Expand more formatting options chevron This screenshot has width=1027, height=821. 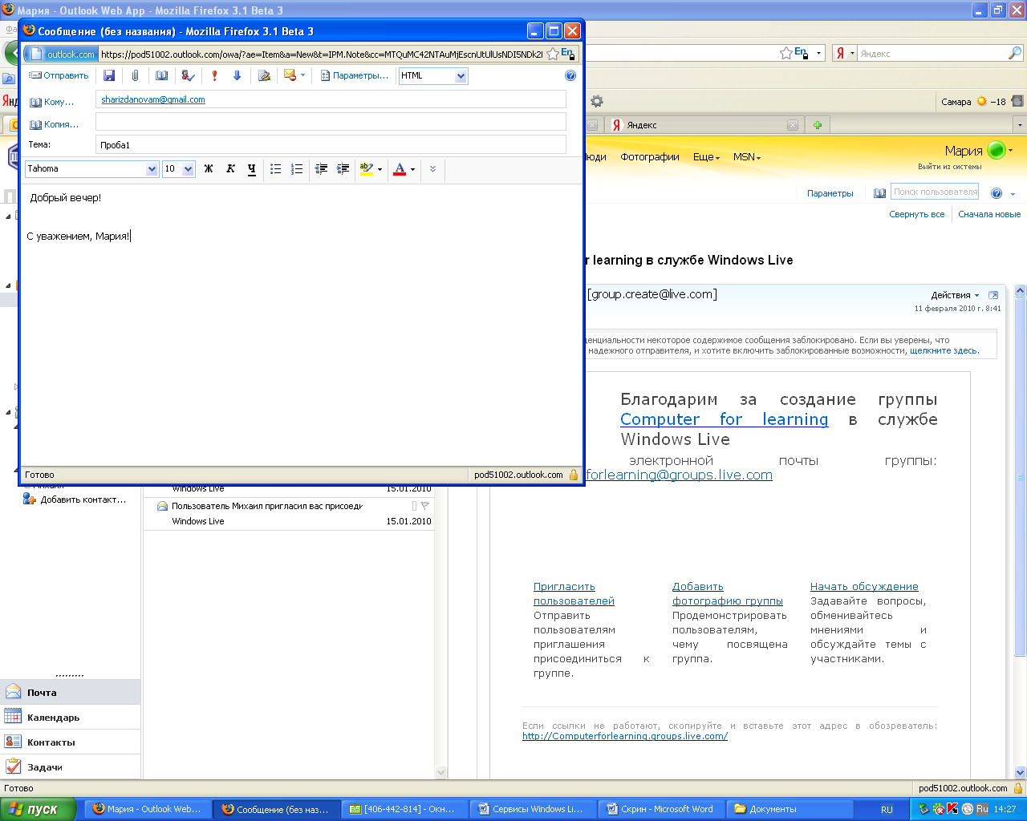click(x=432, y=168)
